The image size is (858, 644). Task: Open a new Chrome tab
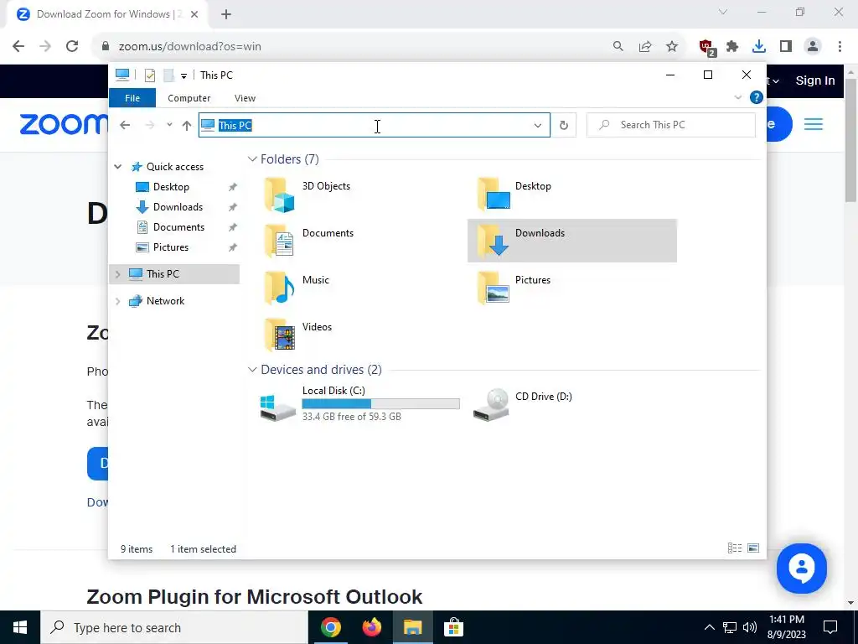226,14
